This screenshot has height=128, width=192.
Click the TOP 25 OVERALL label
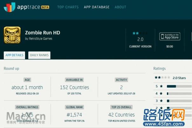pos(121,107)
